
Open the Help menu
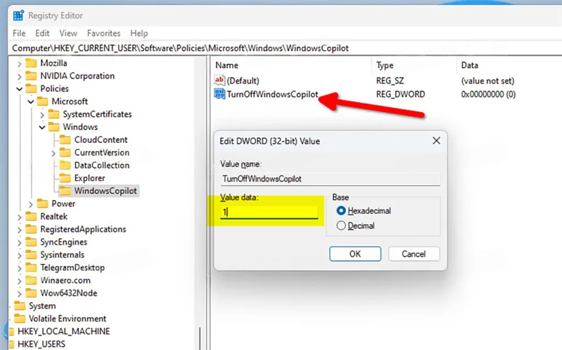click(139, 34)
